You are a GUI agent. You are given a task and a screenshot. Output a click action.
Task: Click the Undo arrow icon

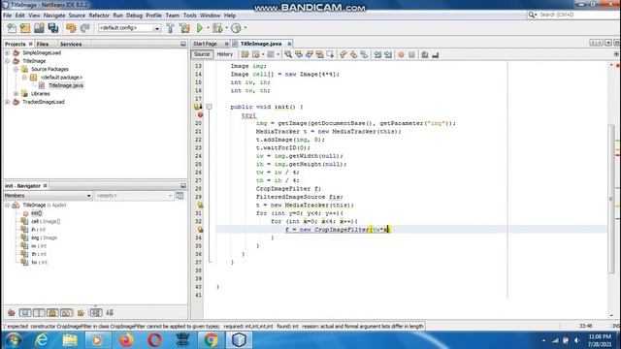coord(71,28)
